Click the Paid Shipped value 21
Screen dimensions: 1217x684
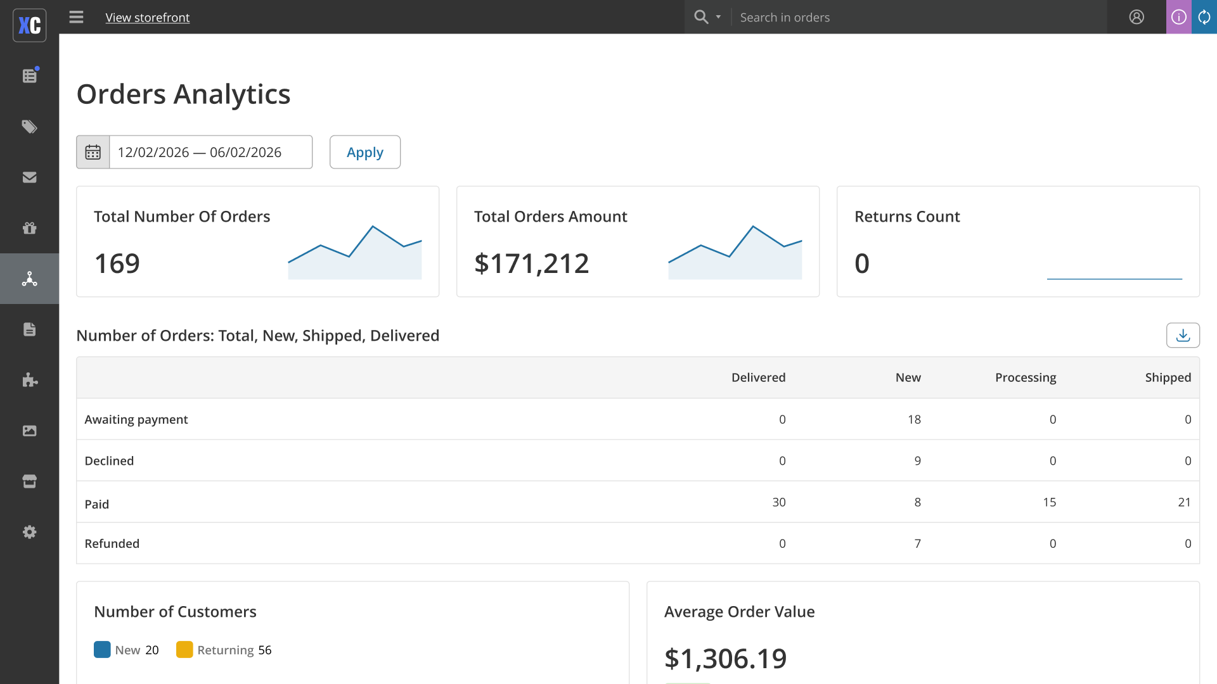click(1185, 502)
